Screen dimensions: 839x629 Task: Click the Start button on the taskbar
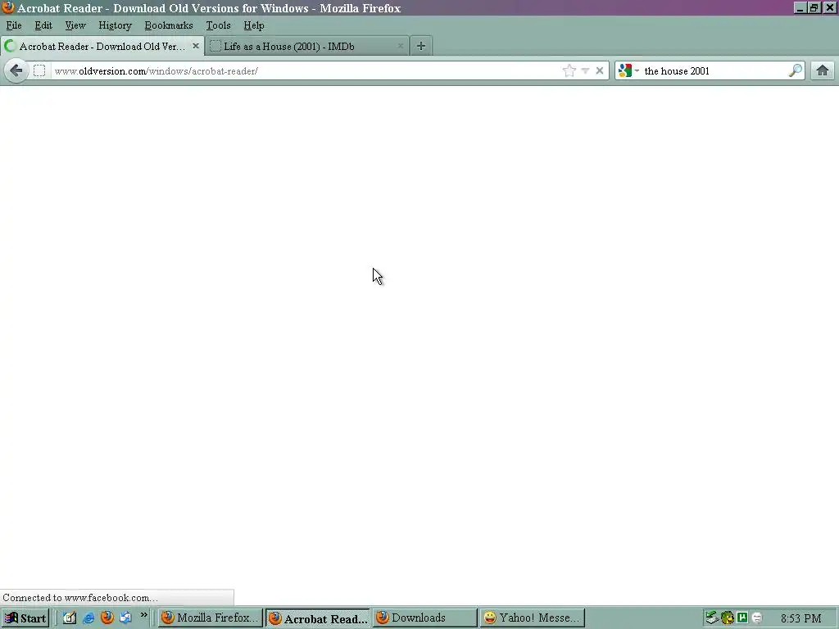coord(25,618)
